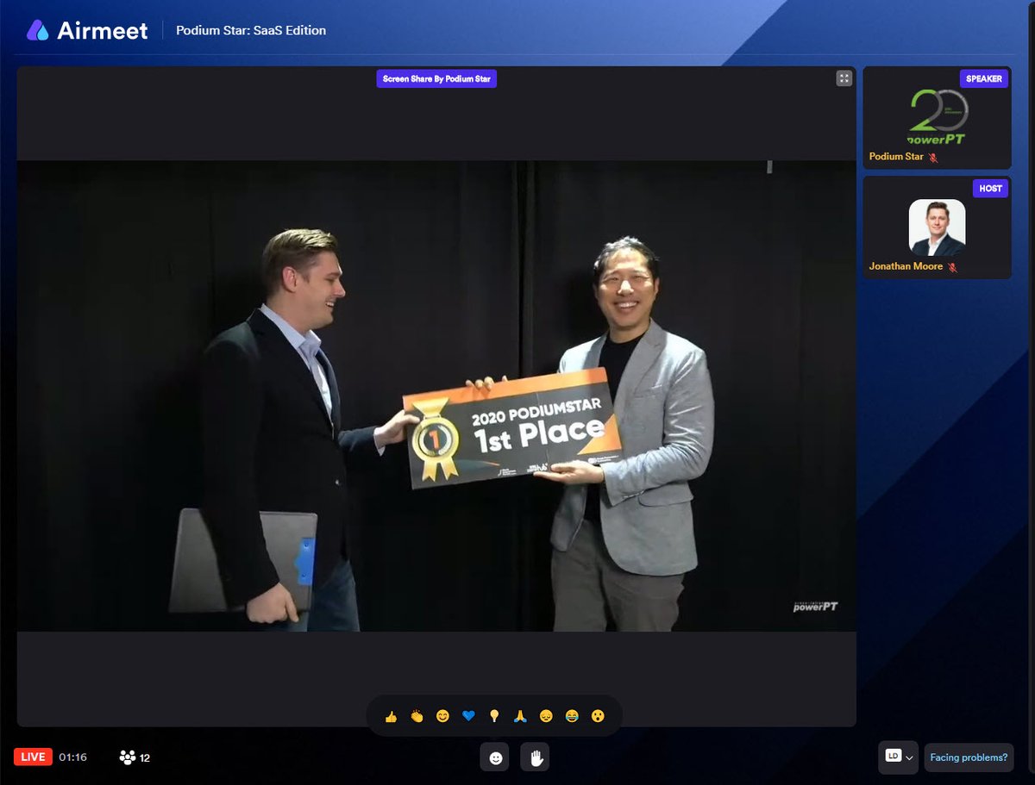The width and height of the screenshot is (1035, 785).
Task: Send the blue heart reaction
Action: (x=468, y=716)
